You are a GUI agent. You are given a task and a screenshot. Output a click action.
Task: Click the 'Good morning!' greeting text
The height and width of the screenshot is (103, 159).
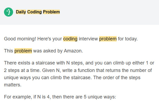pyautogui.click(x=20, y=39)
